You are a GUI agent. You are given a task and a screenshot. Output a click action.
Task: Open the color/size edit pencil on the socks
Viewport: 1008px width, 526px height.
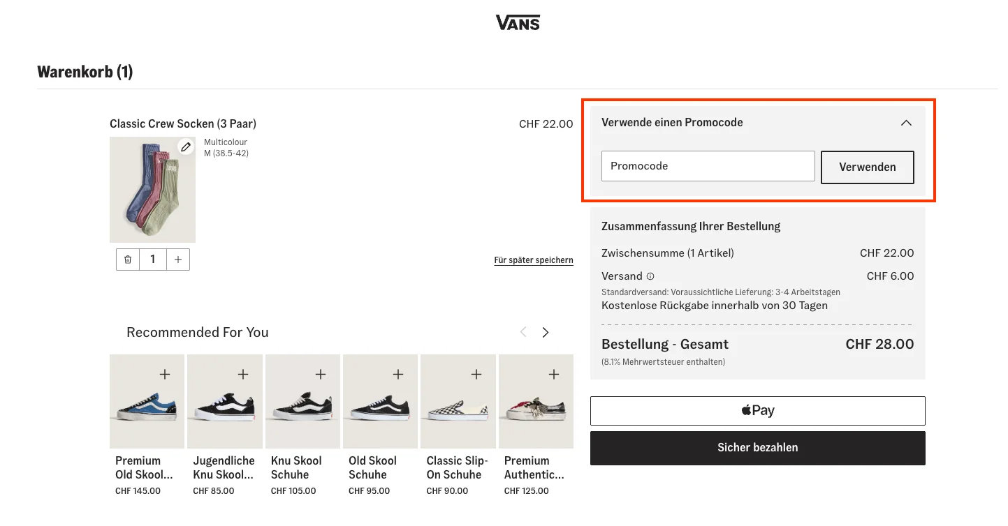185,146
